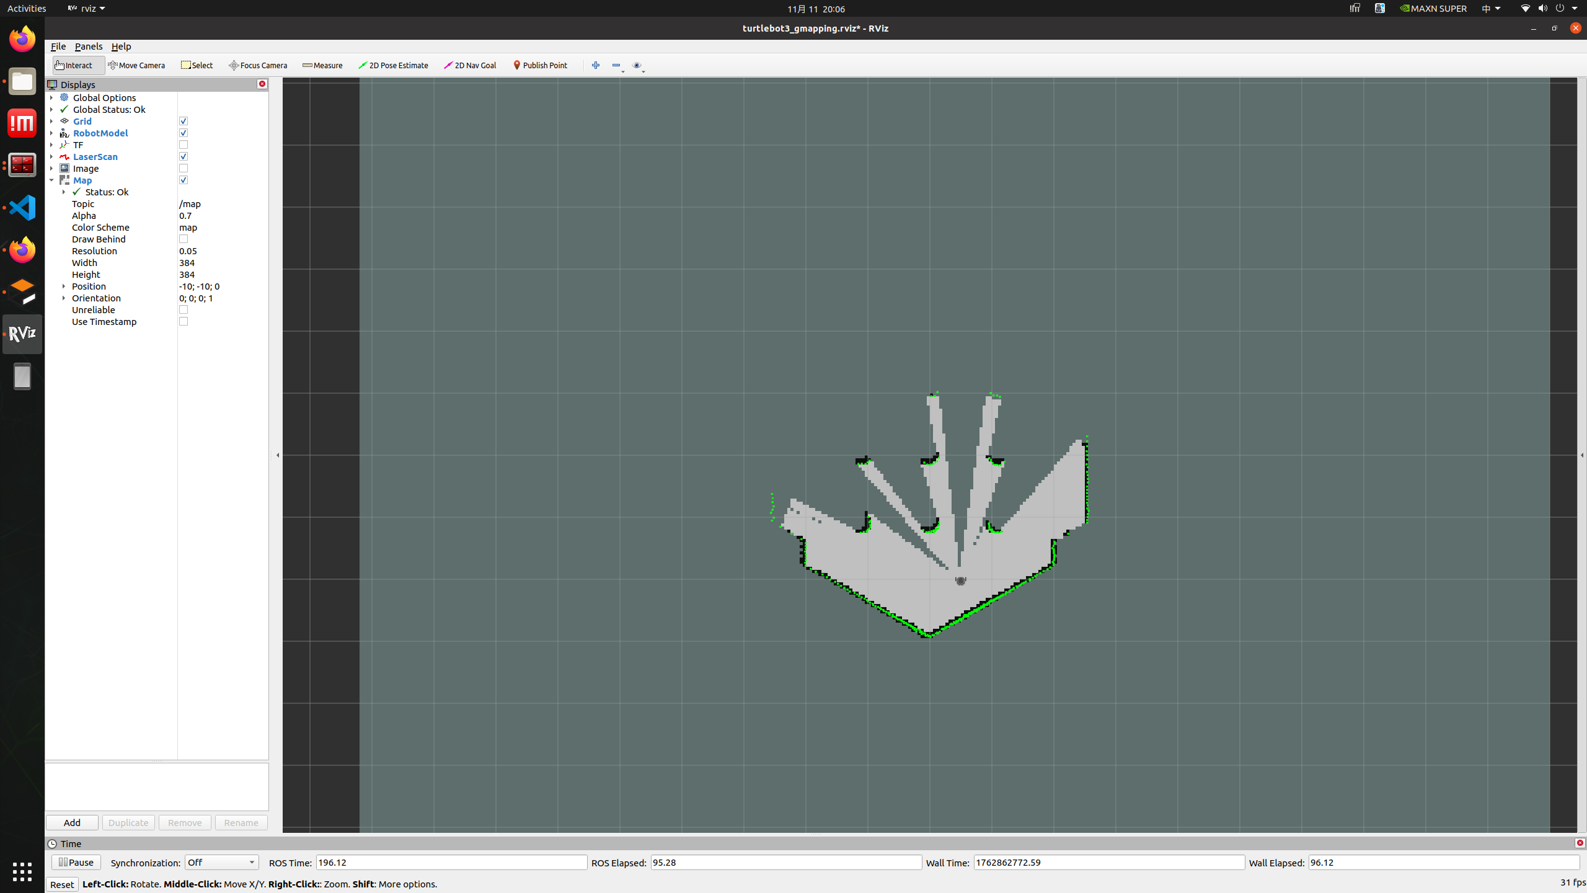Open Visual Studio Code from the dock
This screenshot has width=1587, height=893.
[x=22, y=208]
